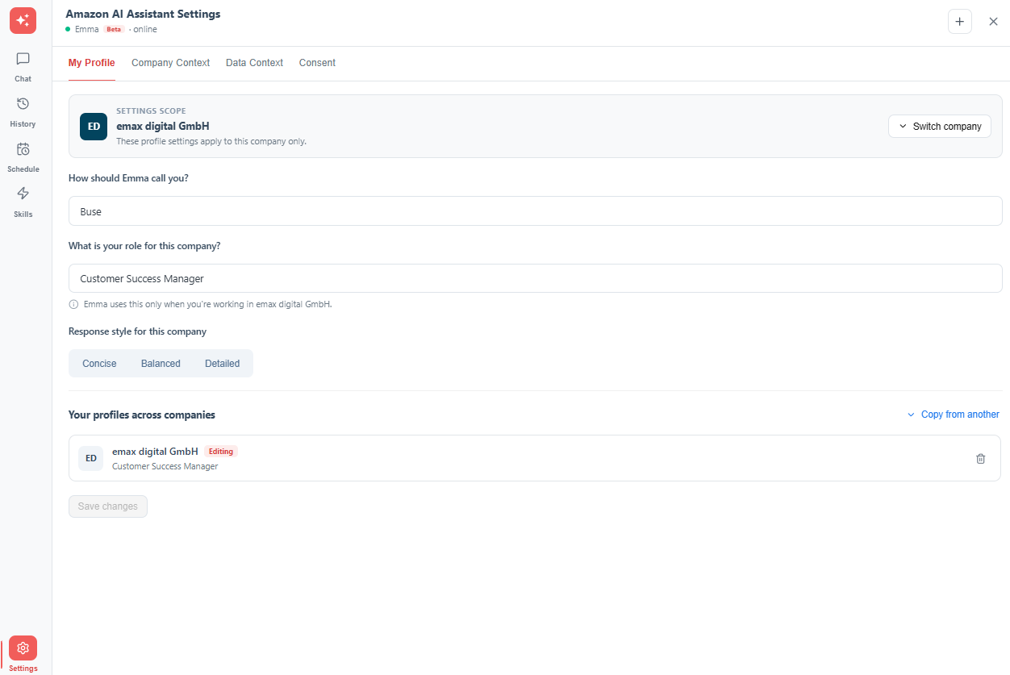Click the info icon beside role hint

(74, 305)
